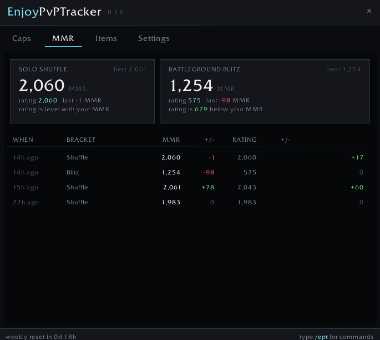Viewport: 380px width, 340px height.
Task: Click the 575 rating table cell
Action: pos(250,173)
